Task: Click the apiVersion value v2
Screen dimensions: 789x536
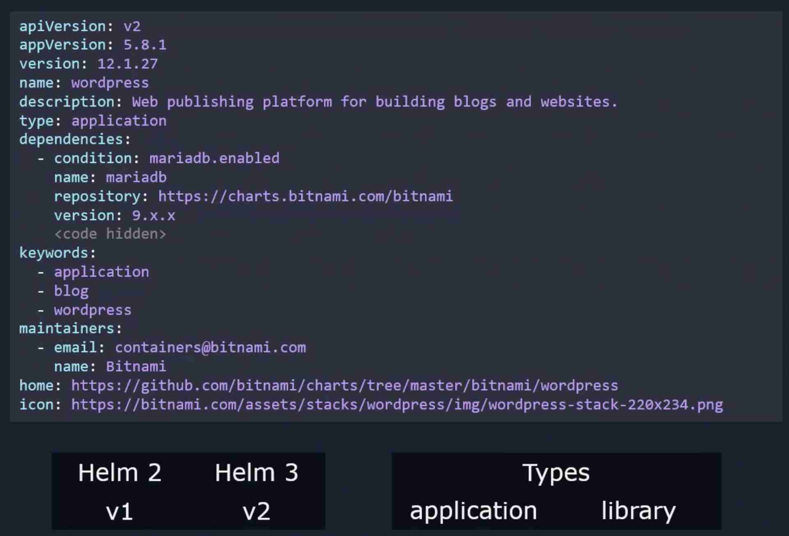Action: [x=132, y=26]
